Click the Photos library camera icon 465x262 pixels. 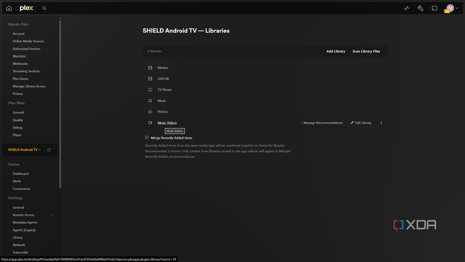(x=150, y=112)
